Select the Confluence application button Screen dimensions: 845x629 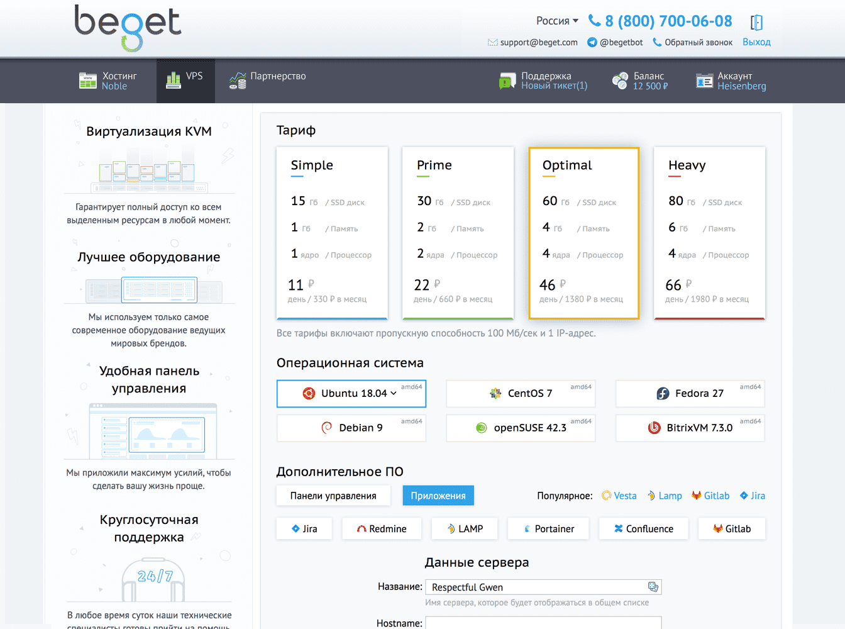click(x=643, y=529)
